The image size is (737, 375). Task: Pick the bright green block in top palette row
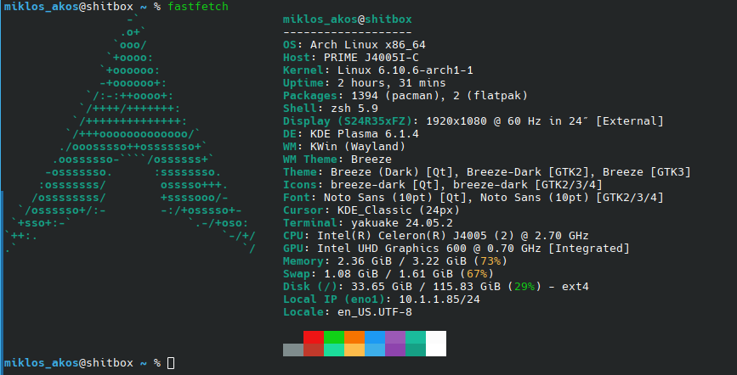click(333, 338)
